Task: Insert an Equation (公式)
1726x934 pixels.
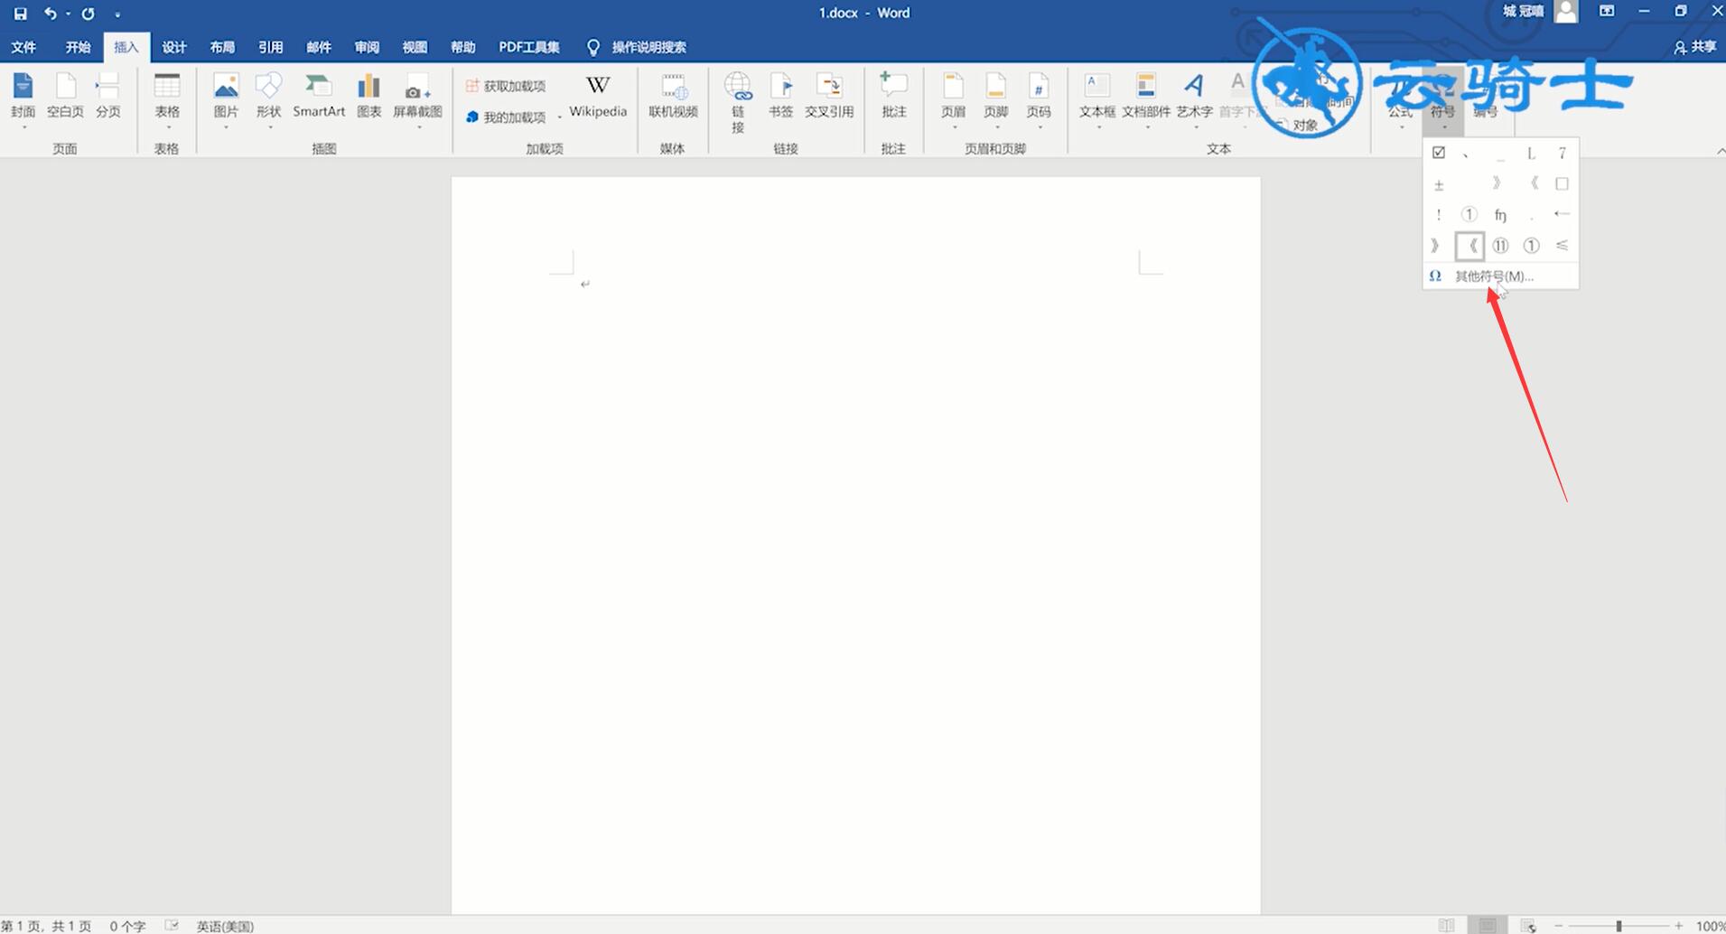Action: [1400, 100]
